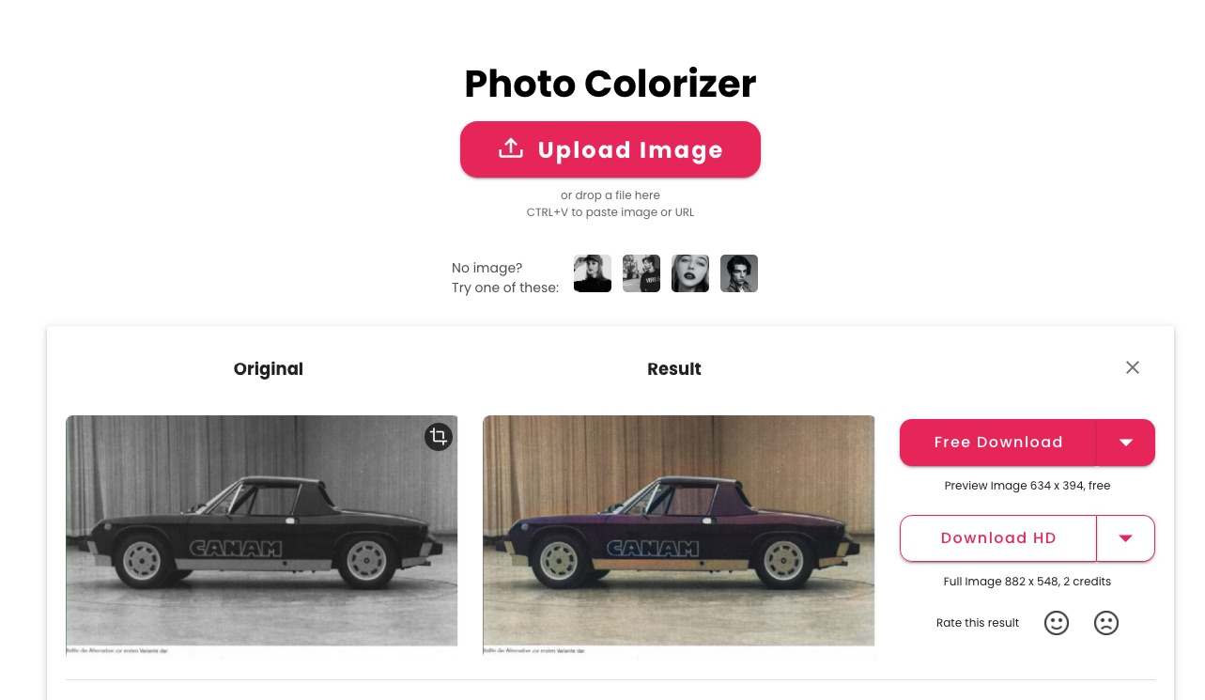Try the sample photo of woman wearing cap
Image resolution: width=1205 pixels, height=700 pixels.
(593, 273)
